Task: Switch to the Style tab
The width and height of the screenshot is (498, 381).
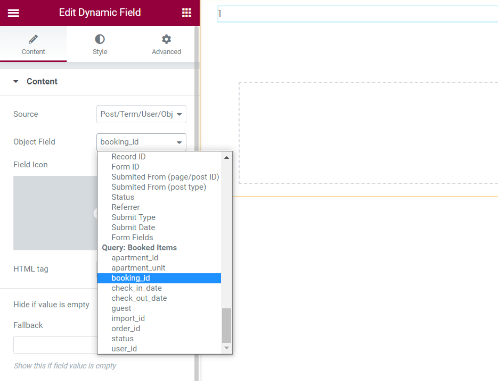Action: pos(100,44)
